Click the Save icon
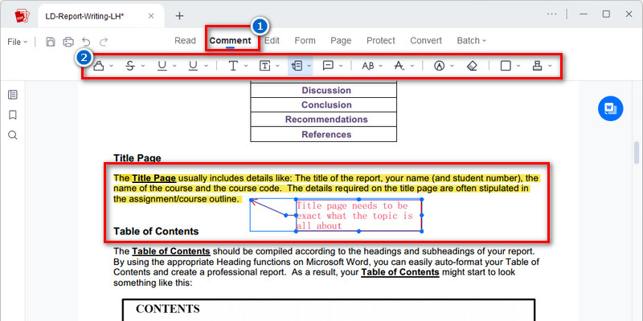This screenshot has height=321, width=643. click(51, 42)
